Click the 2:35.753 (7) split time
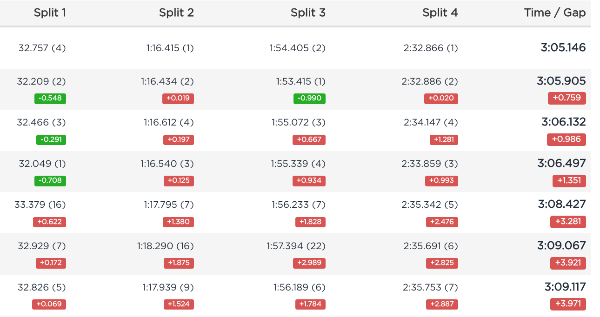 430,287
